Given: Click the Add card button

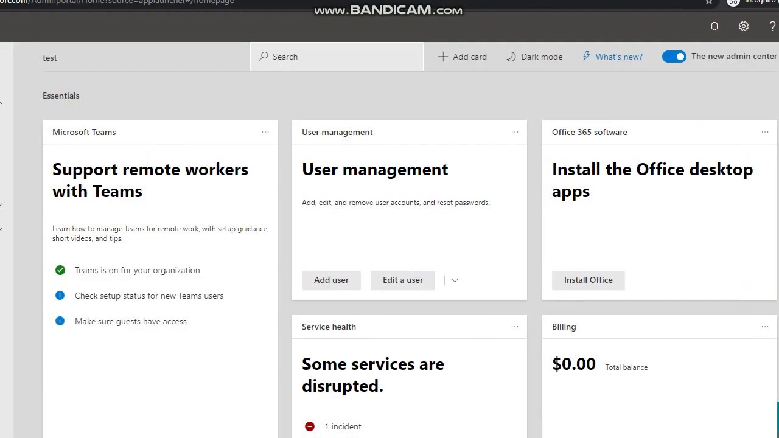Looking at the screenshot, I should [463, 57].
